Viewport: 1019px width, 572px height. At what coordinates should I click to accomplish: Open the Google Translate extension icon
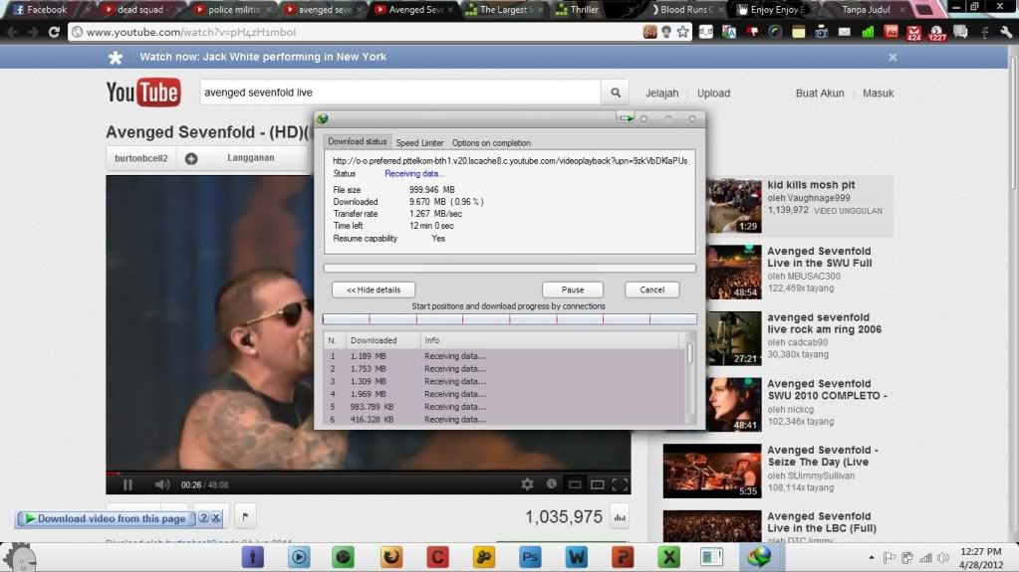tap(729, 32)
